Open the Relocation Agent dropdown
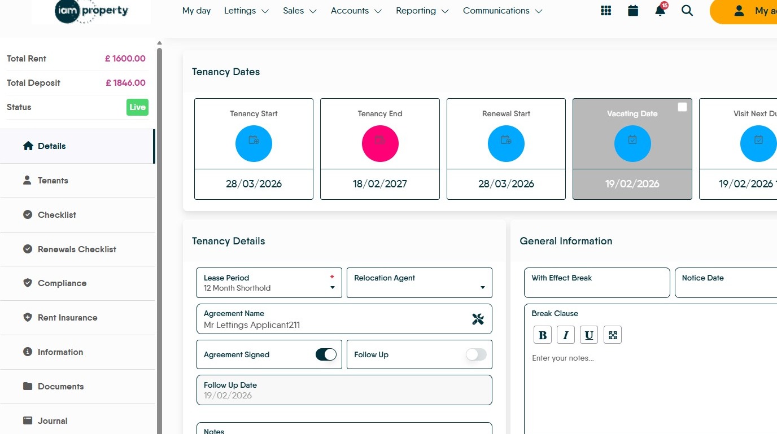The height and width of the screenshot is (434, 777). point(420,283)
